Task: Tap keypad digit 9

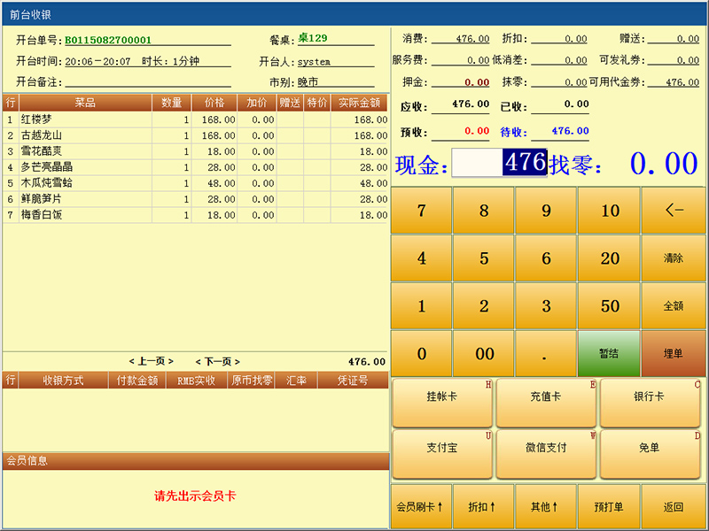Action: click(546, 211)
